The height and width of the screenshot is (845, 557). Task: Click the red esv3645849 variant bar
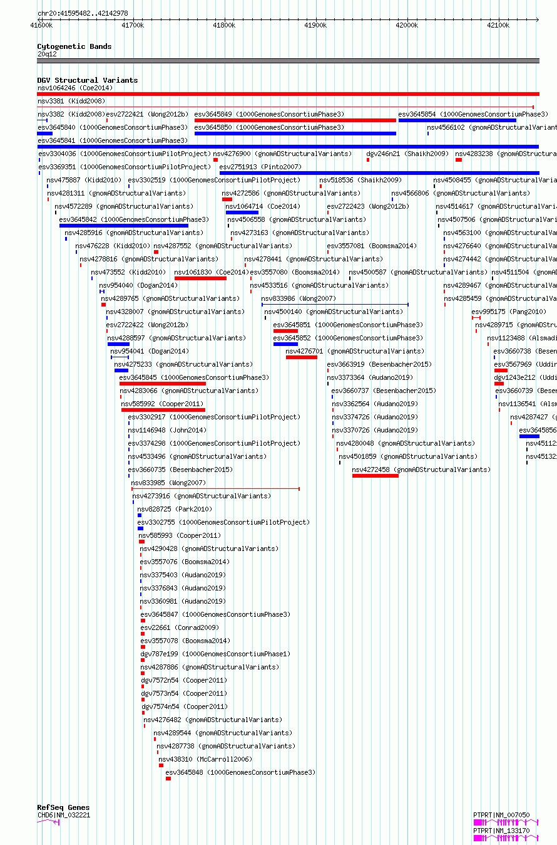[295, 120]
